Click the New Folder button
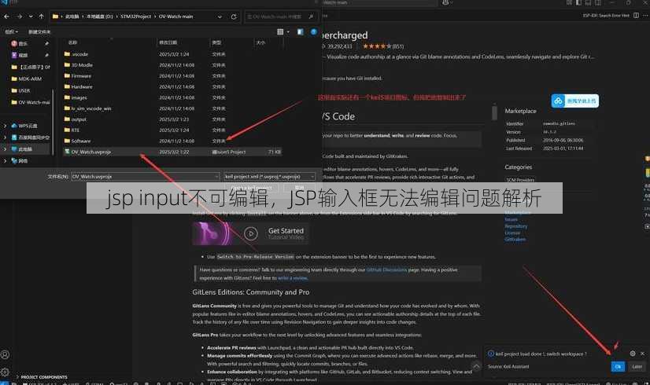The image size is (650, 385). (x=39, y=32)
